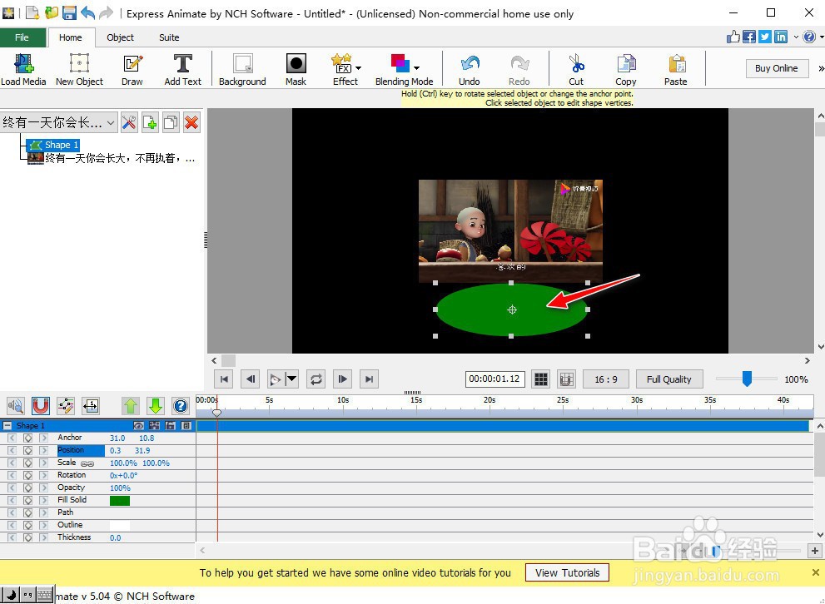Open the Full Quality preview selector
825x604 pixels.
pos(668,379)
